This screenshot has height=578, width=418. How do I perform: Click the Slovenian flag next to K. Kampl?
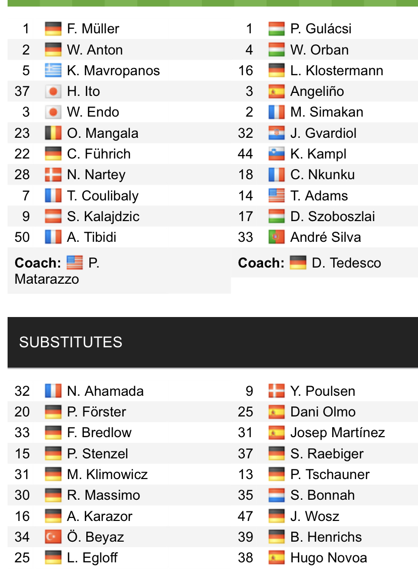277,154
